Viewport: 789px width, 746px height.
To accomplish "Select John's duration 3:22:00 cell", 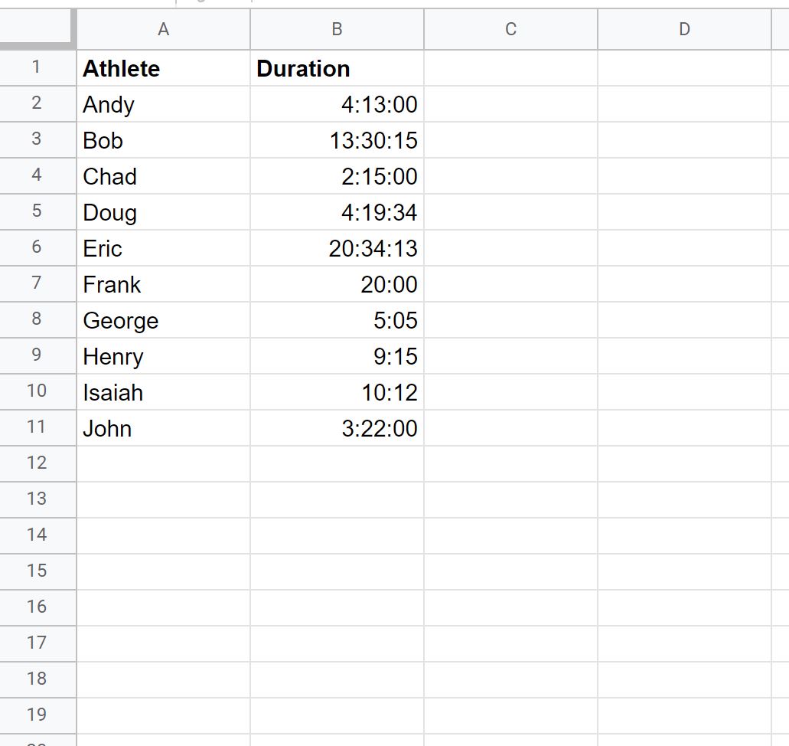I will pyautogui.click(x=337, y=428).
